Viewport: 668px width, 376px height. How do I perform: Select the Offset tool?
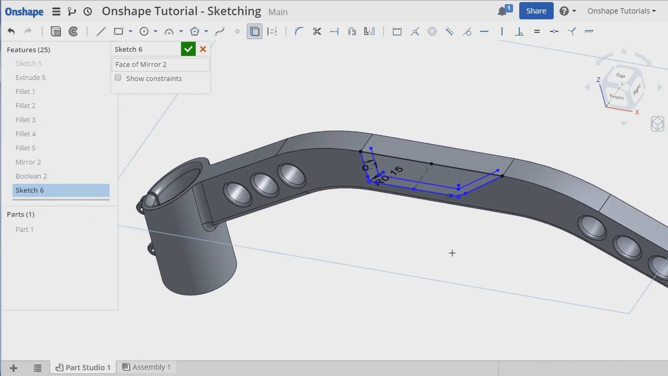[x=352, y=31]
